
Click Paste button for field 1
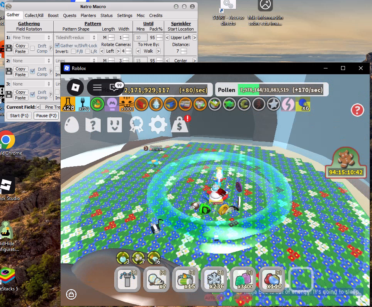(20, 51)
